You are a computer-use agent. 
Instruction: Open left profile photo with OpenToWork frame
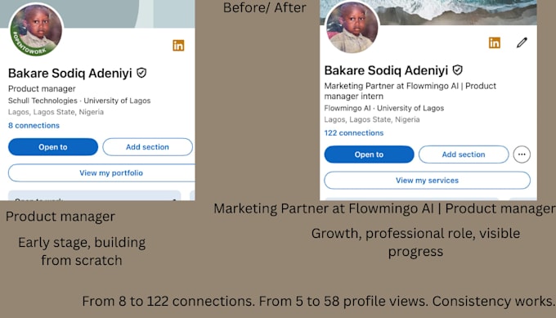click(36, 29)
